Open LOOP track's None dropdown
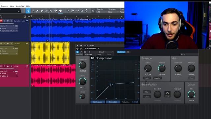 point(9,74)
